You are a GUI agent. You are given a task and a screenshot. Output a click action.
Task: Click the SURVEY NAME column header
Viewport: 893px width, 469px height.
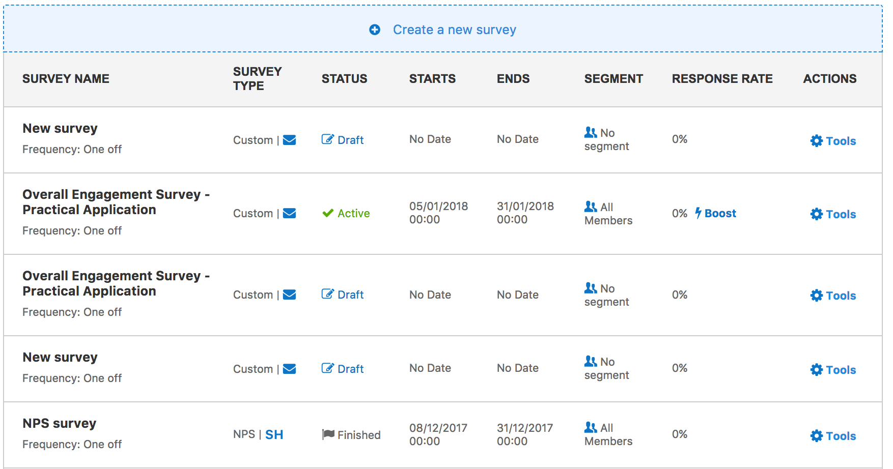tap(66, 79)
